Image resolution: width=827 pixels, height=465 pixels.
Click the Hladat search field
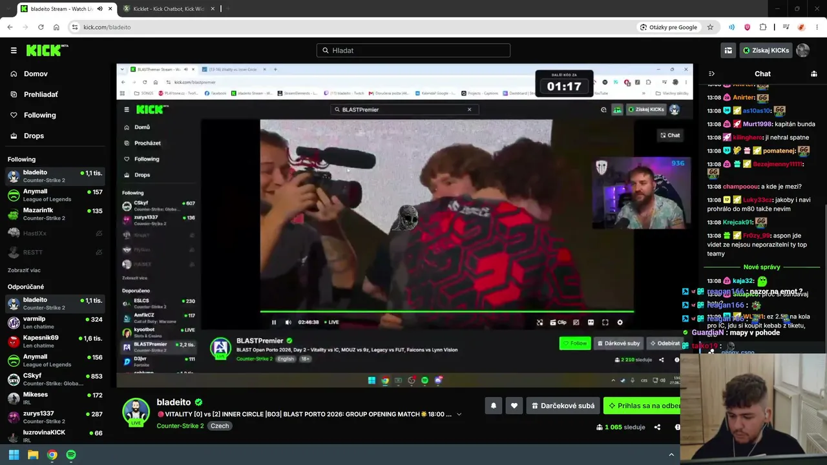413,50
